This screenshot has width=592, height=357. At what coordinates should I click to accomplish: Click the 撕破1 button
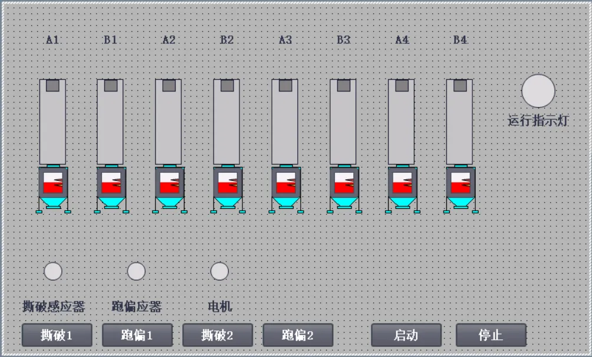pos(57,335)
